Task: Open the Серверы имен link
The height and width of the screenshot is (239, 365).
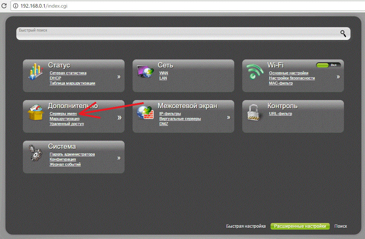Action: tap(63, 114)
